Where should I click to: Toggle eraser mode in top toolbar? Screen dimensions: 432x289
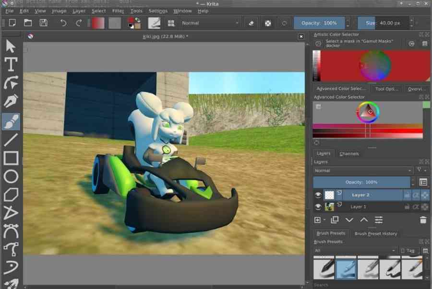251,23
